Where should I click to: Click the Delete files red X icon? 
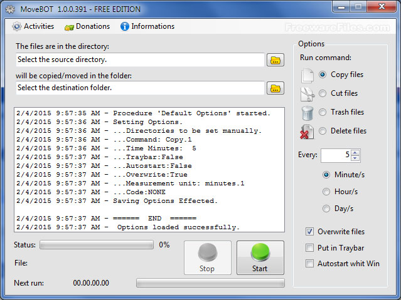(x=307, y=132)
